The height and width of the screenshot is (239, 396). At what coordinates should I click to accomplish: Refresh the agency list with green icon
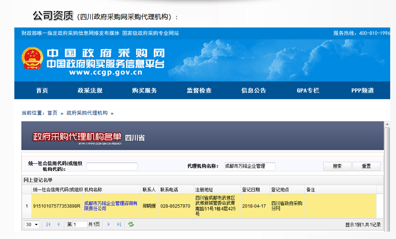[x=131, y=224]
